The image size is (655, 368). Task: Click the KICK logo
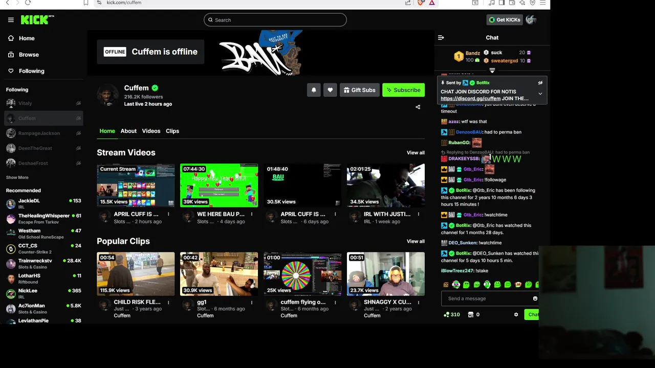(x=37, y=20)
